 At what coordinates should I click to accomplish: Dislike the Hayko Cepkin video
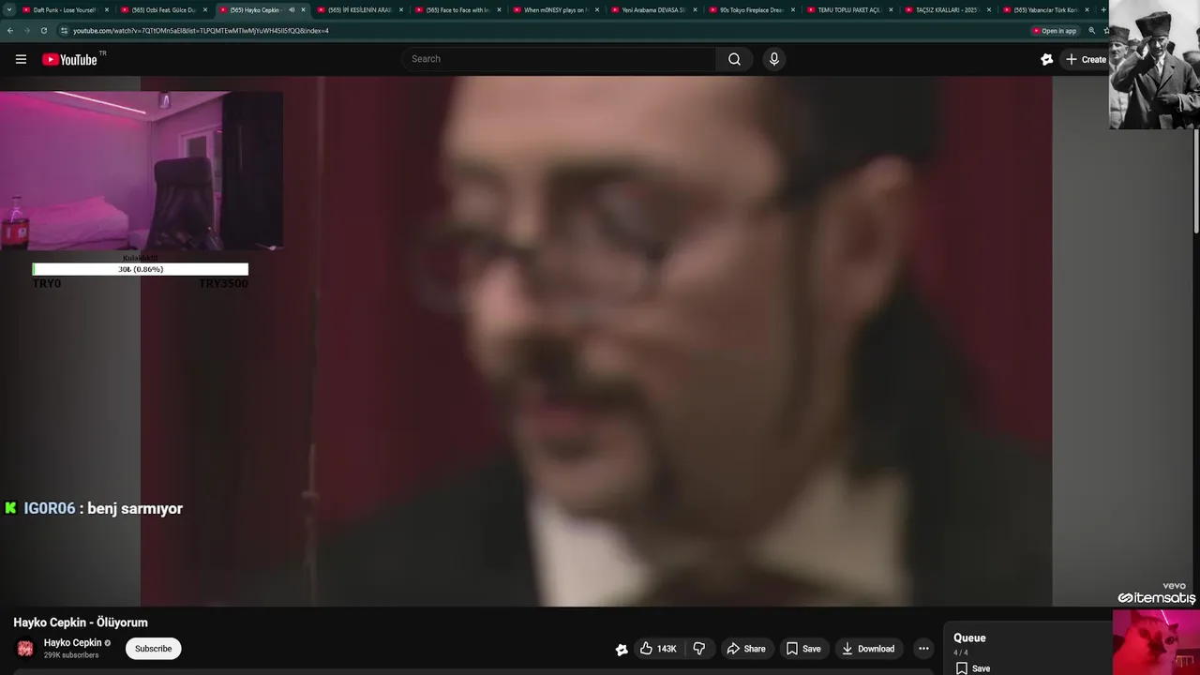click(698, 649)
